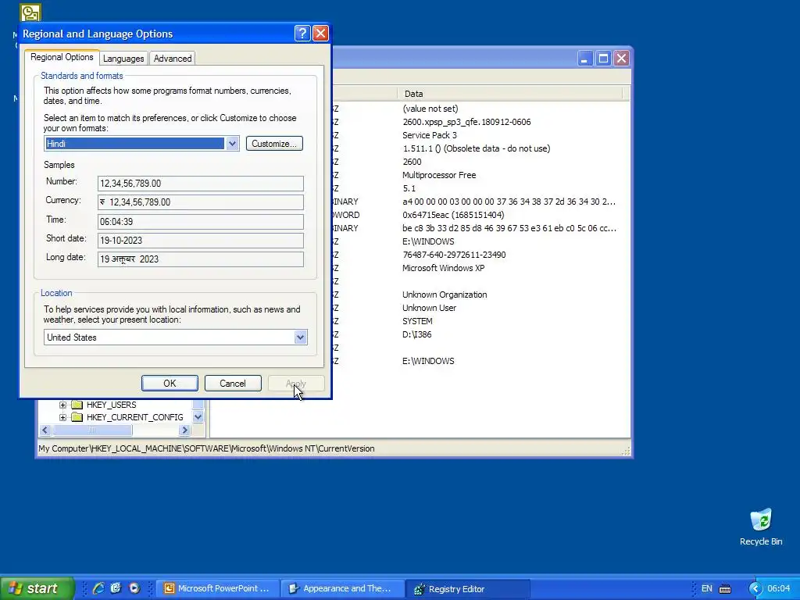Click data value '1.511.1 () (Obsolete data - do not use)'
Image resolution: width=800 pixels, height=600 pixels.
coord(477,148)
